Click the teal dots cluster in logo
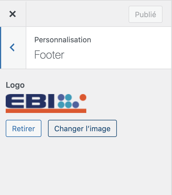The height and width of the screenshot is (195, 172). tap(65, 101)
